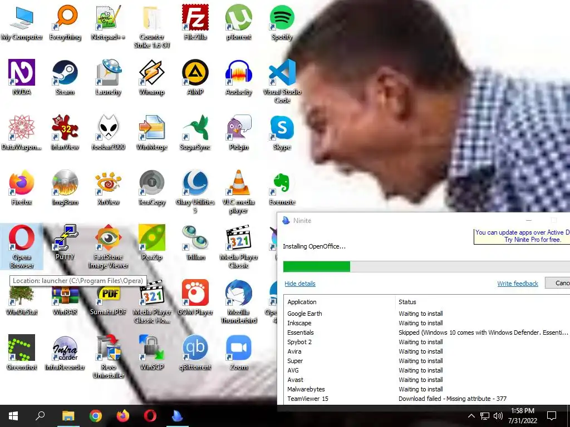Click the Audacity desktop shortcut
This screenshot has height=427, width=570.
tap(238, 78)
